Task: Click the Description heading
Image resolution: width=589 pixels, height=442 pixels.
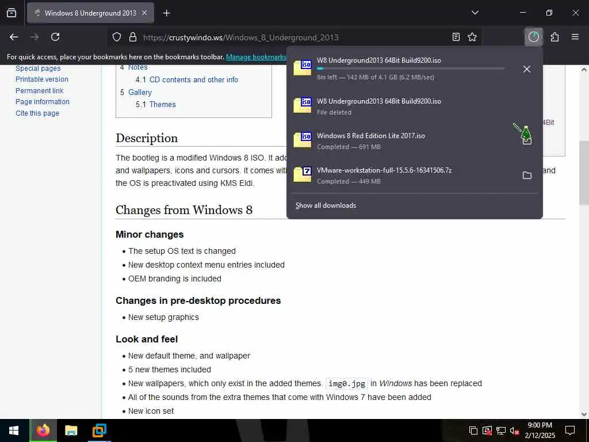Action: coord(147,138)
